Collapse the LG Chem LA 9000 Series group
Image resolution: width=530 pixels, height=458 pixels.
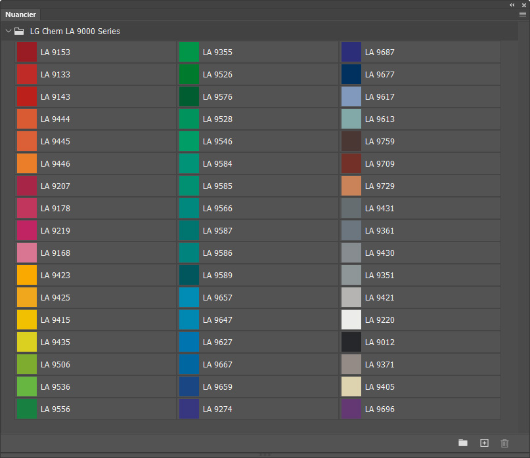click(9, 31)
